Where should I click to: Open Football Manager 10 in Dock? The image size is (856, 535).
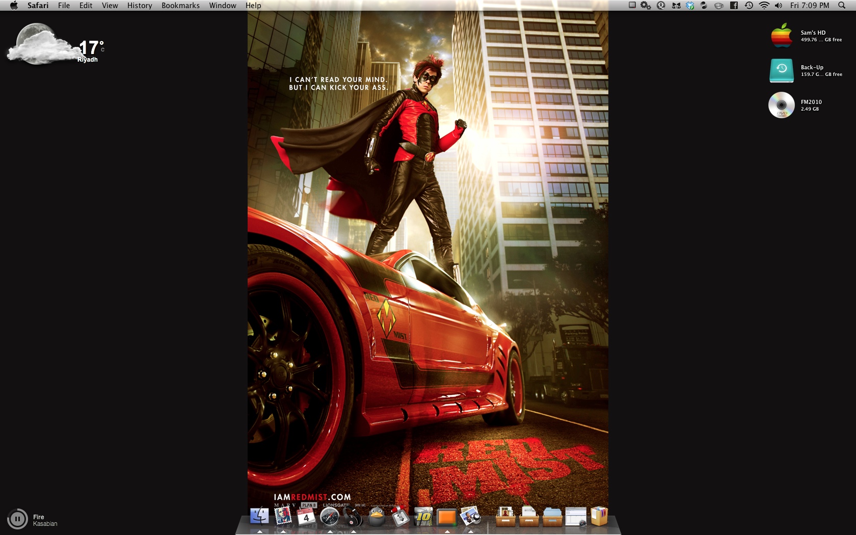click(423, 517)
